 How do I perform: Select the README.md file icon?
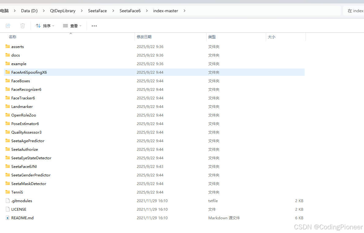8,218
